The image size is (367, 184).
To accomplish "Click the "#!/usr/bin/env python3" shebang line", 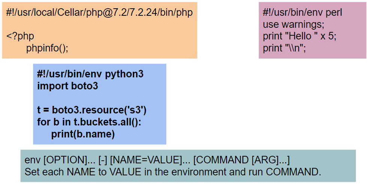I will point(90,74).
